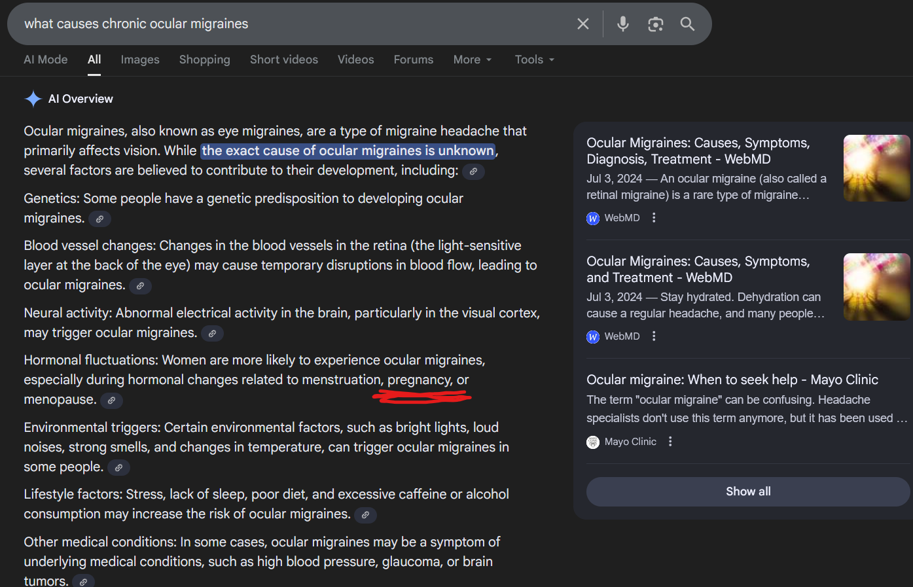Click the "Lifestyle factors: Stress, lack of sleep" paragraph
The image size is (913, 587).
(x=266, y=504)
